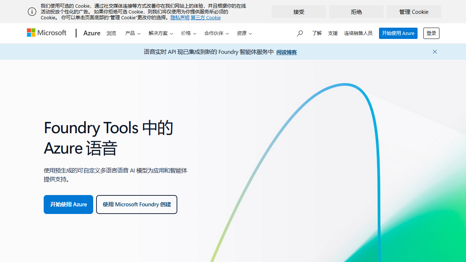Dismiss the blue announcement banner

click(435, 52)
